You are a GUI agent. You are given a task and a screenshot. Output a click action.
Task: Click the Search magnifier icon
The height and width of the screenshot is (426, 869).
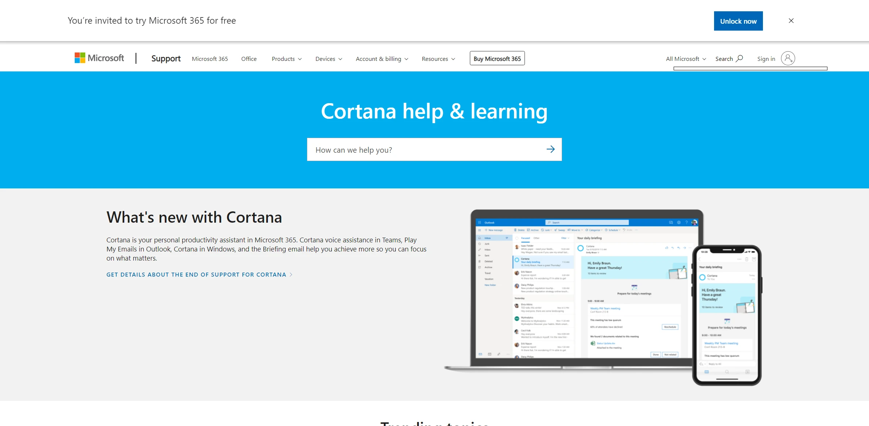740,58
